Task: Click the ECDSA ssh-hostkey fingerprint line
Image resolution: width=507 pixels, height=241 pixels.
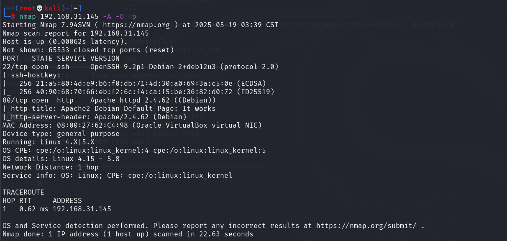Action: [x=134, y=83]
